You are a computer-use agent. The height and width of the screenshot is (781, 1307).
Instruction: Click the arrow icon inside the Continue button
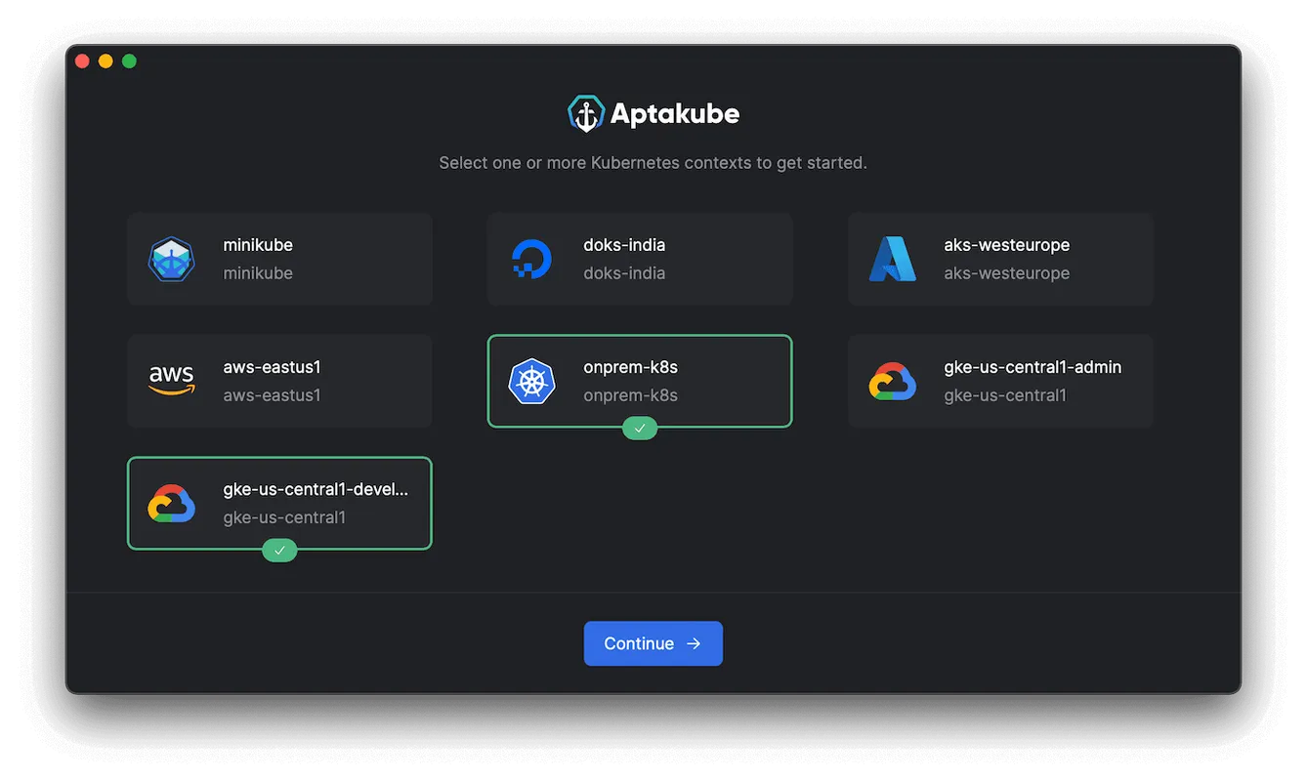(x=694, y=644)
